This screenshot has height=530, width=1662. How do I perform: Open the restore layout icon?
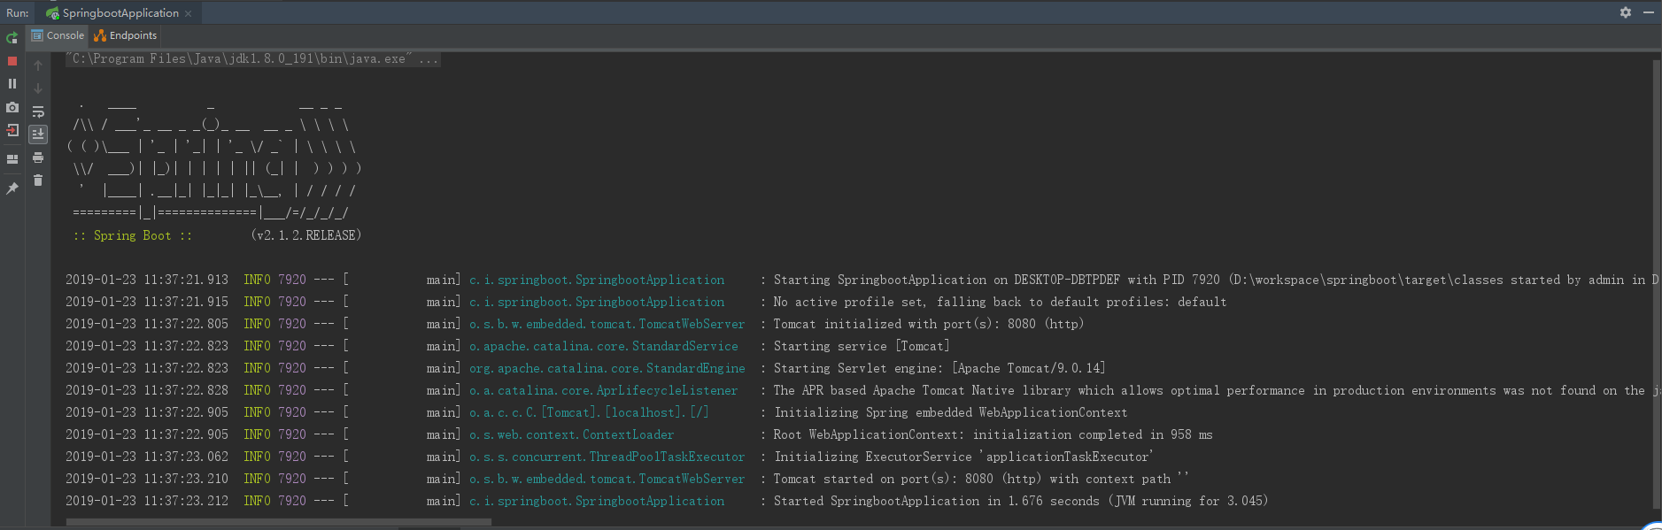click(x=12, y=159)
